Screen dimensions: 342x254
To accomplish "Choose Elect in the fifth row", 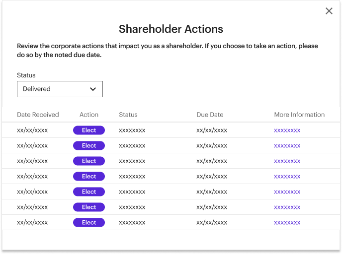I will [x=89, y=192].
